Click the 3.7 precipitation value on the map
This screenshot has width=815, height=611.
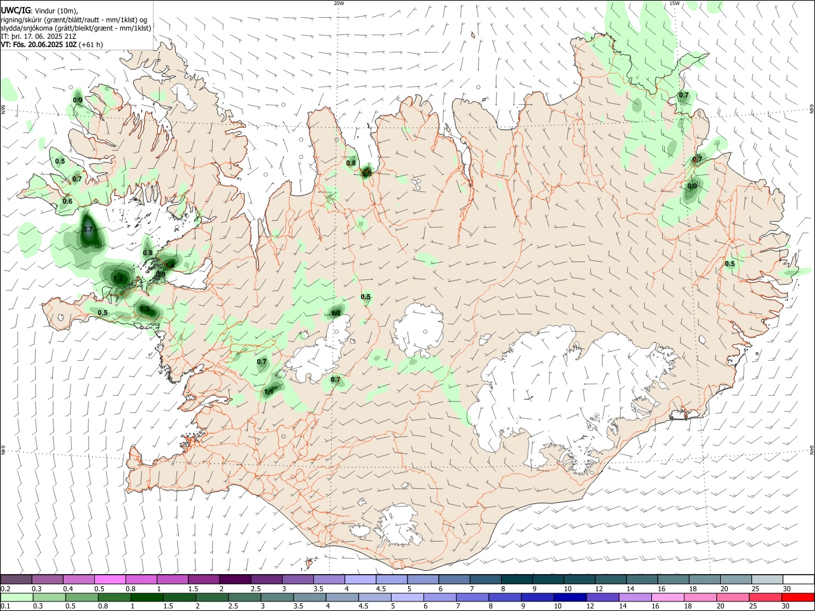click(89, 229)
